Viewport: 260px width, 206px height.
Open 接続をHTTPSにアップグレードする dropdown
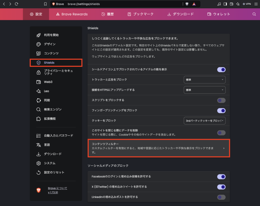pos(205,90)
